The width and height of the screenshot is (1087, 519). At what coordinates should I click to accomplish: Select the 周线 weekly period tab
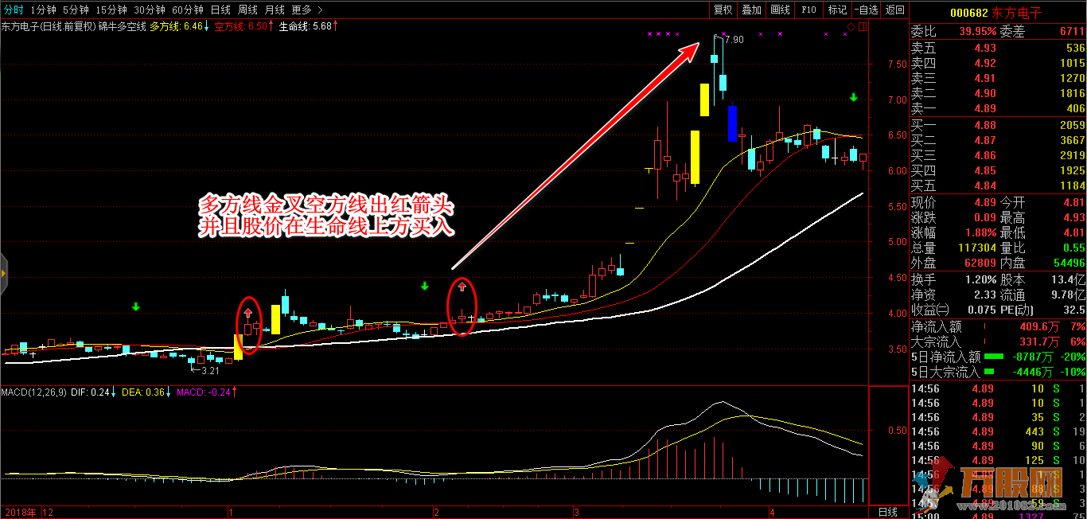click(x=247, y=10)
